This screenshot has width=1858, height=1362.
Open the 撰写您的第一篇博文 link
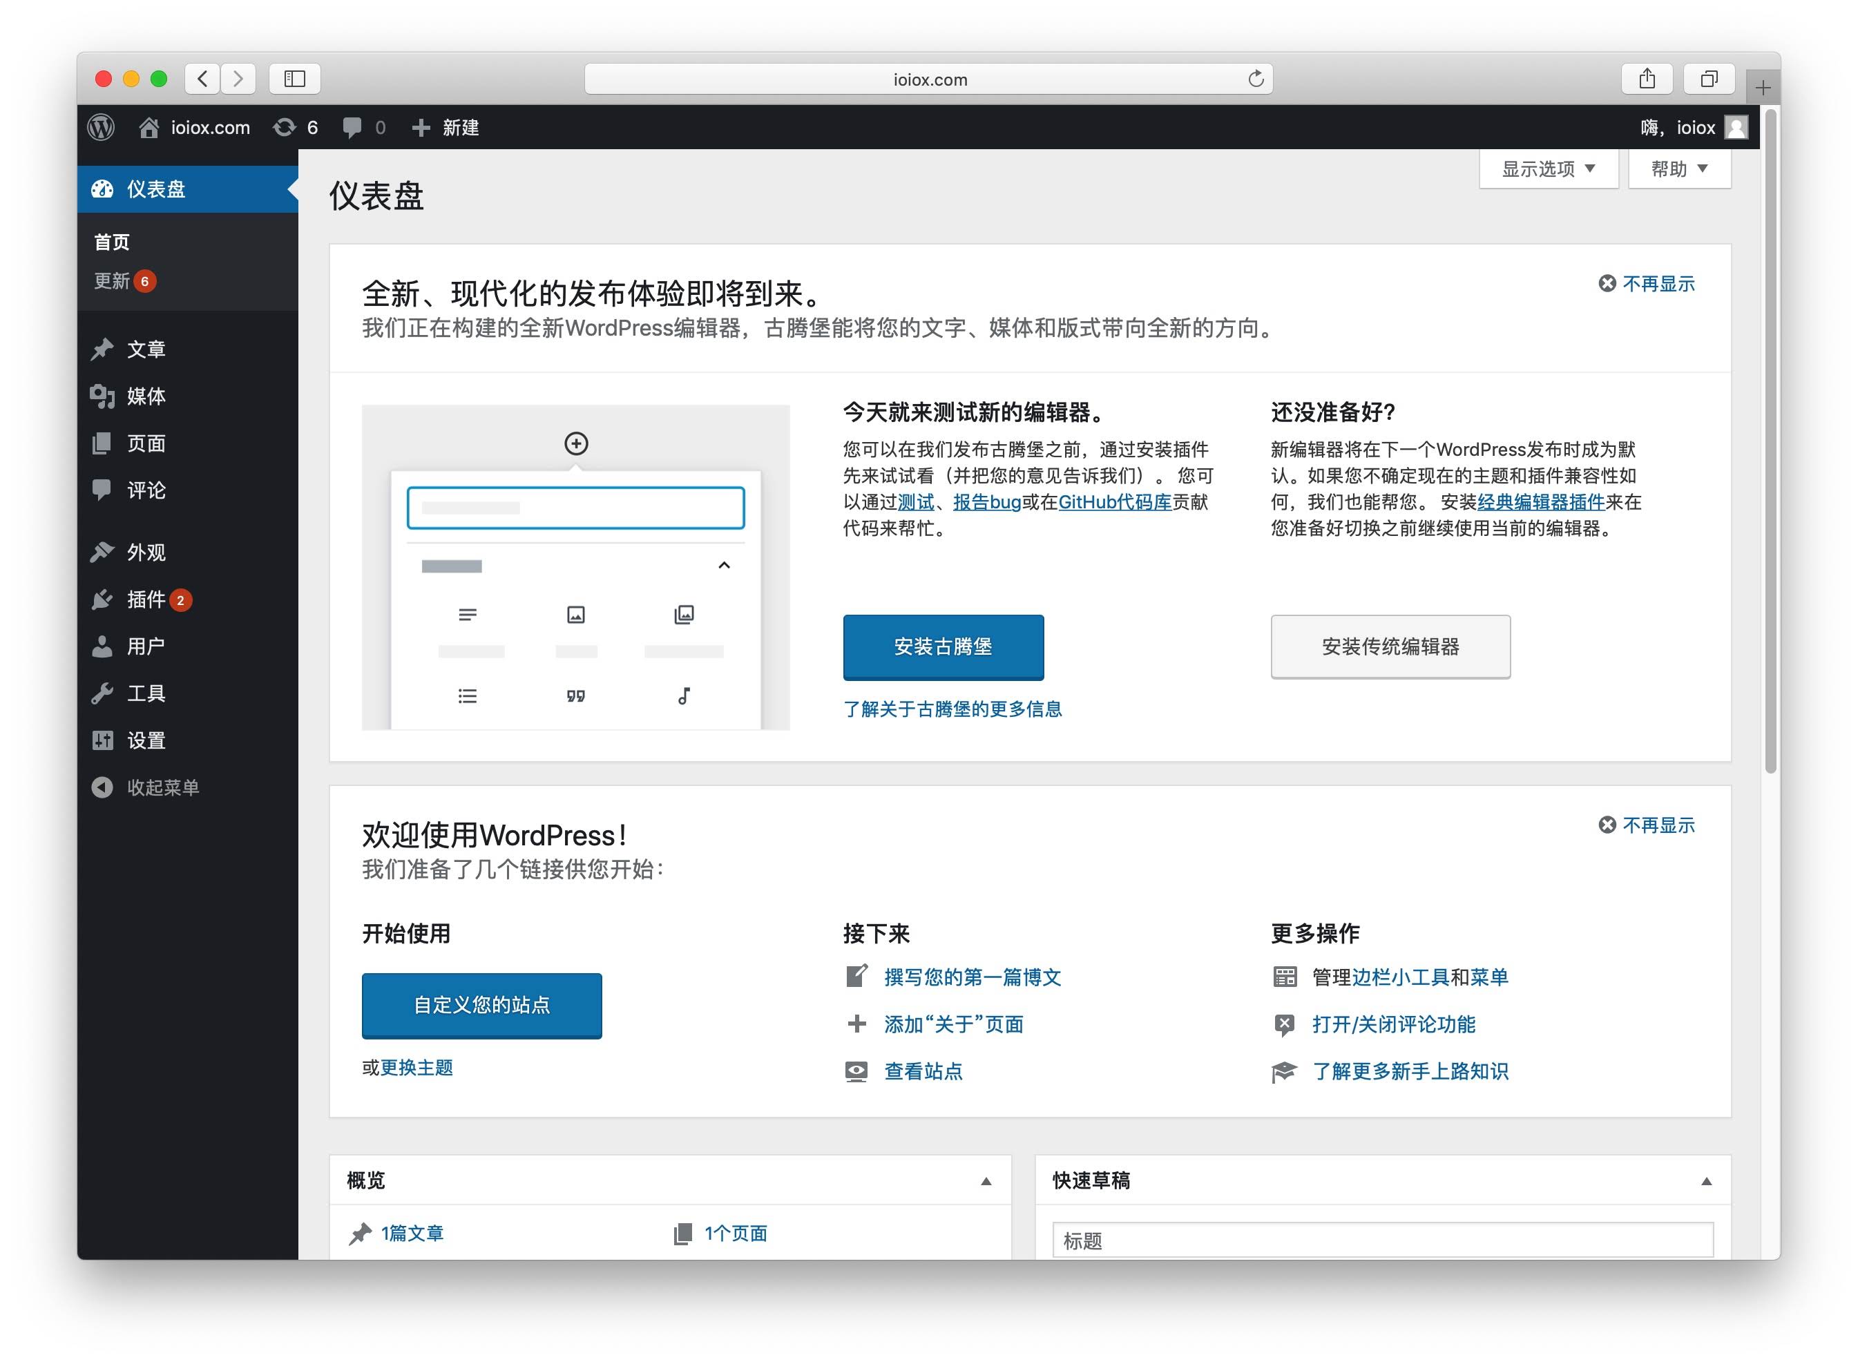972,977
